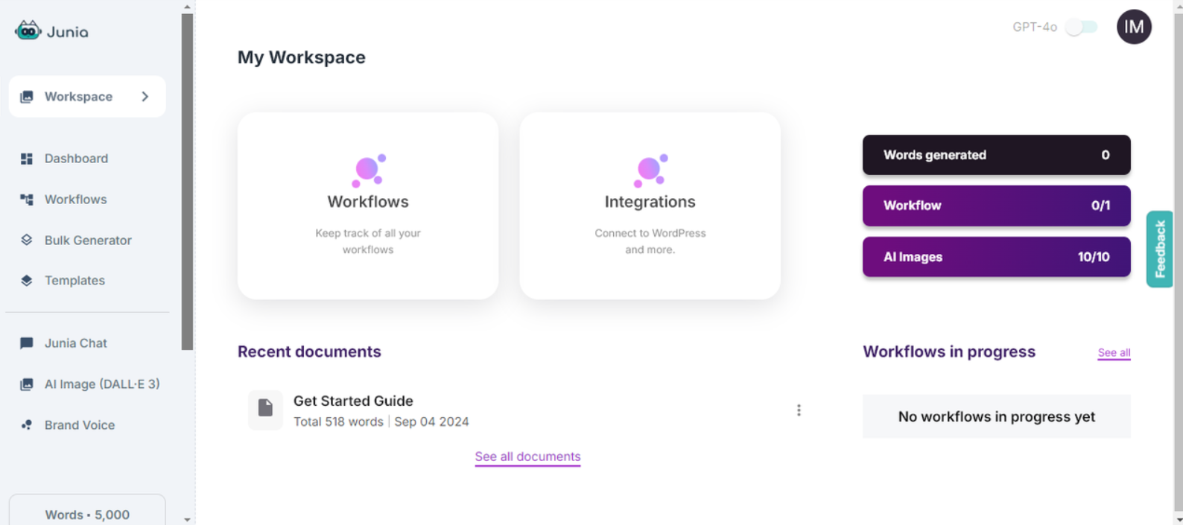Click See all documents link
Viewport: 1183px width, 525px height.
point(527,456)
